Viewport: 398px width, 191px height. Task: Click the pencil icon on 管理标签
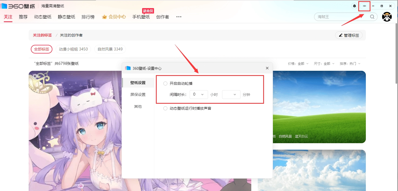coord(341,35)
